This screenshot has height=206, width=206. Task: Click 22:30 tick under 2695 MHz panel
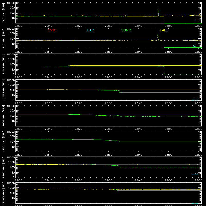(108, 129)
